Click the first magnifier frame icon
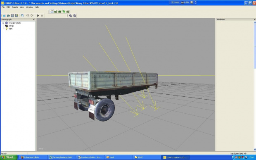 tap(71, 16)
